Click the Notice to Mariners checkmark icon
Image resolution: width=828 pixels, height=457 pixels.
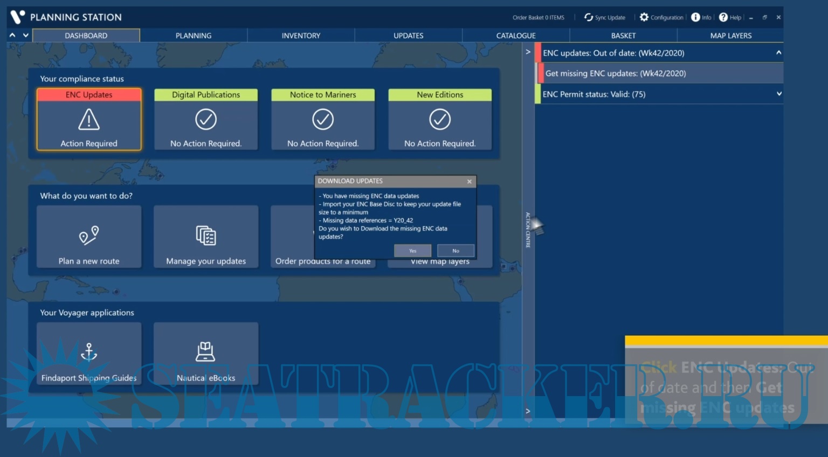tap(323, 120)
